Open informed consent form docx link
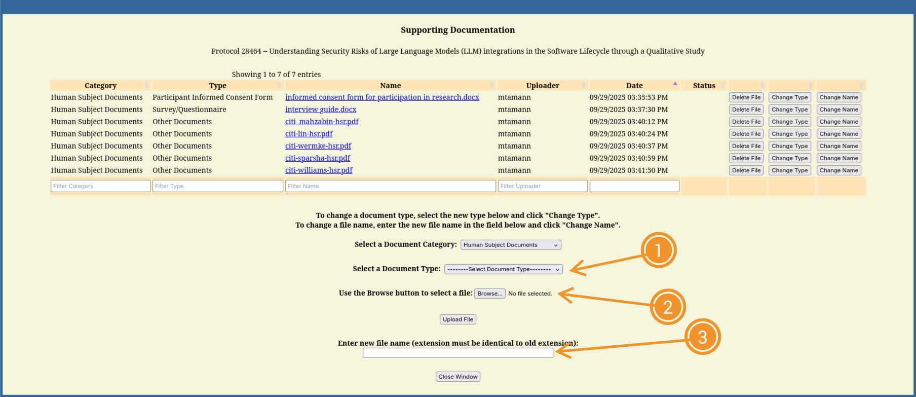Image resolution: width=916 pixels, height=397 pixels. [x=382, y=97]
